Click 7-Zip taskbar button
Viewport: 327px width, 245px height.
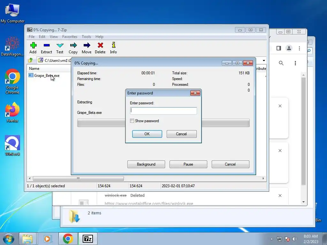(87, 239)
